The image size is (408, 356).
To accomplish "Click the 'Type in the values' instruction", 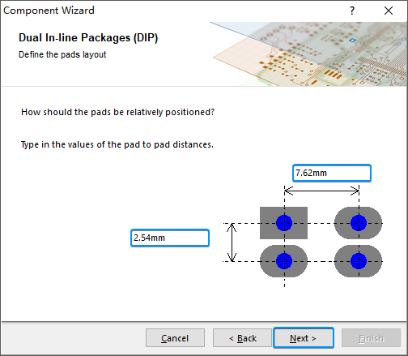I will [x=117, y=144].
